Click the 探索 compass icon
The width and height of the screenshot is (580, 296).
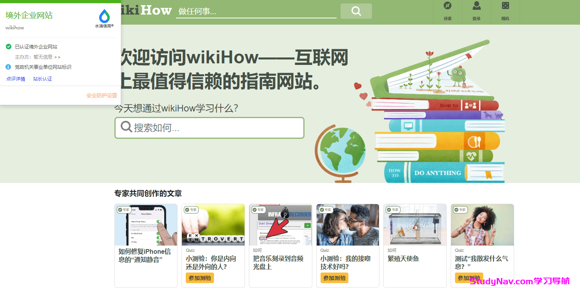click(x=448, y=6)
